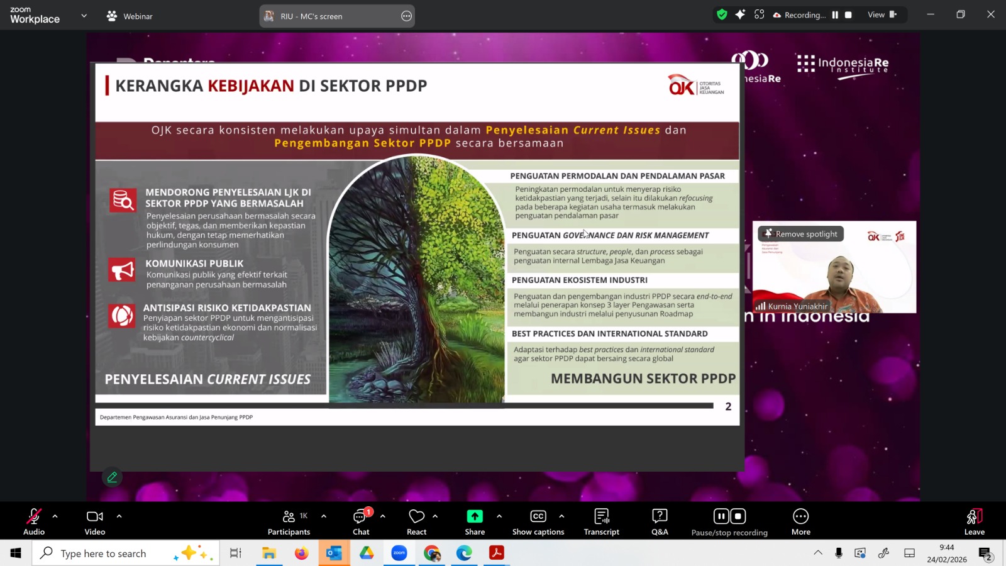Open the React emoji menu

tap(416, 521)
